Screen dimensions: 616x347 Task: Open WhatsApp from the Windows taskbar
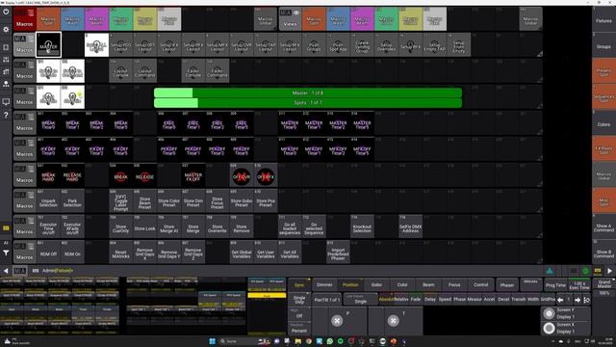(329, 341)
